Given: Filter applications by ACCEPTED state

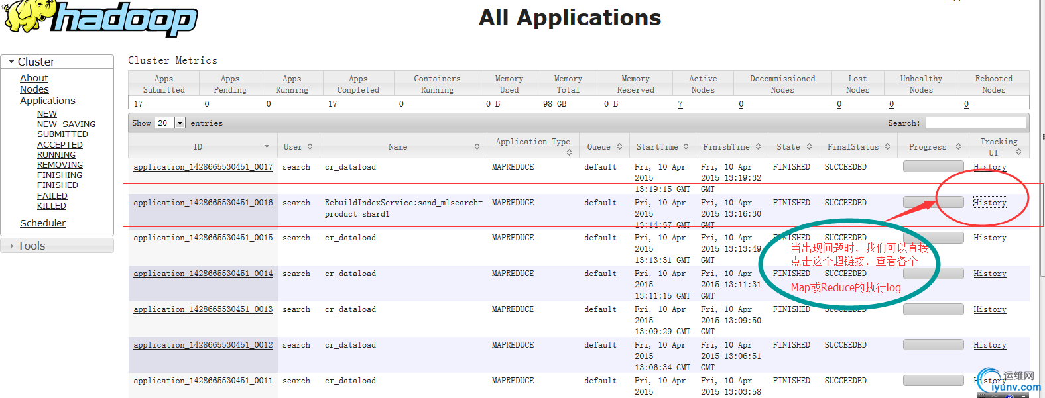Looking at the screenshot, I should pyautogui.click(x=60, y=144).
